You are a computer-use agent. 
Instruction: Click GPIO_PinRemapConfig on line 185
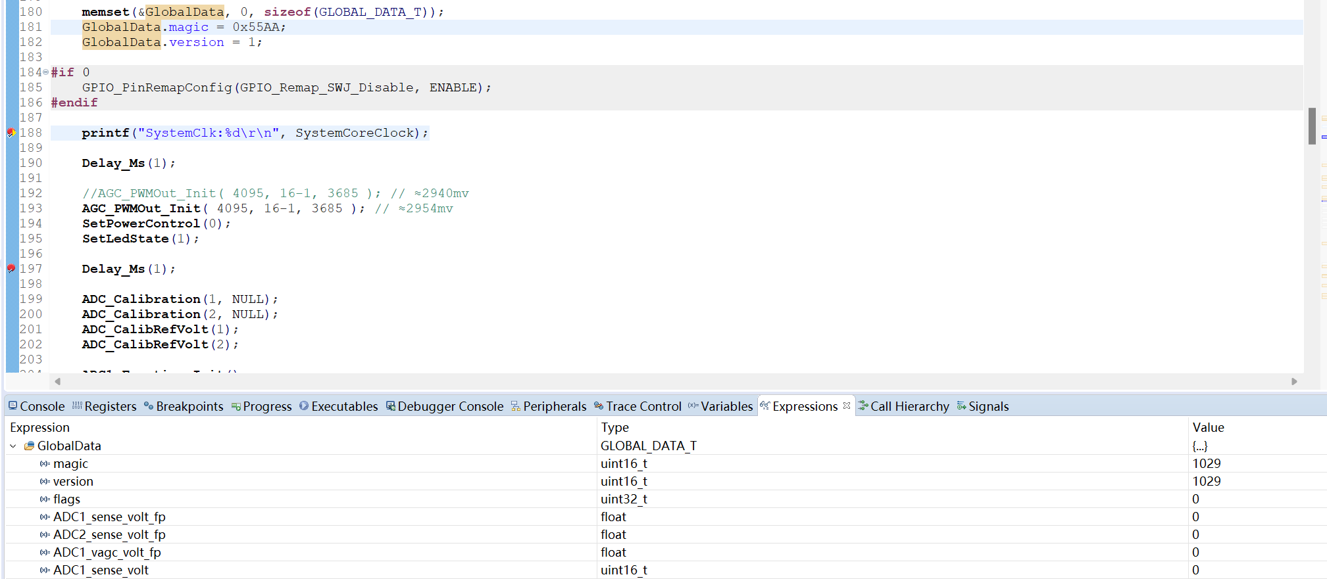coord(157,87)
